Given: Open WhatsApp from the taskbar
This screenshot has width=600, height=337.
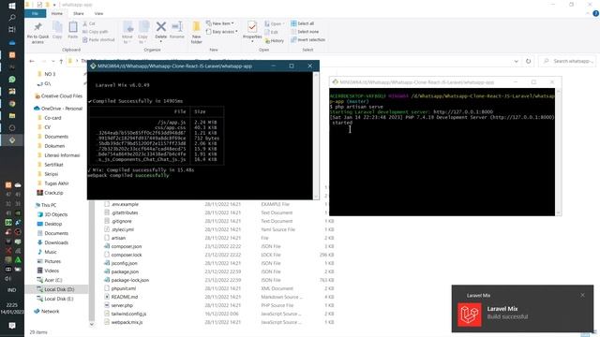Looking at the screenshot, I should [x=12, y=79].
